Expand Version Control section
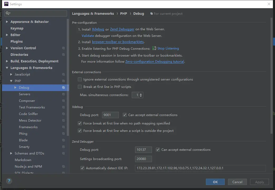 point(7,48)
